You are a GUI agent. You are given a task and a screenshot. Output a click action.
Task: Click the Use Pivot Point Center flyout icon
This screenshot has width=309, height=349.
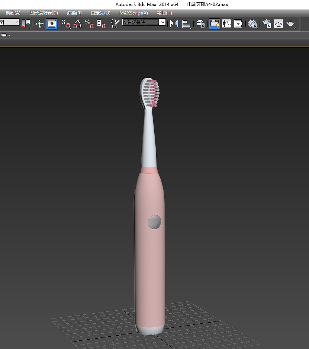pyautogui.click(x=26, y=23)
